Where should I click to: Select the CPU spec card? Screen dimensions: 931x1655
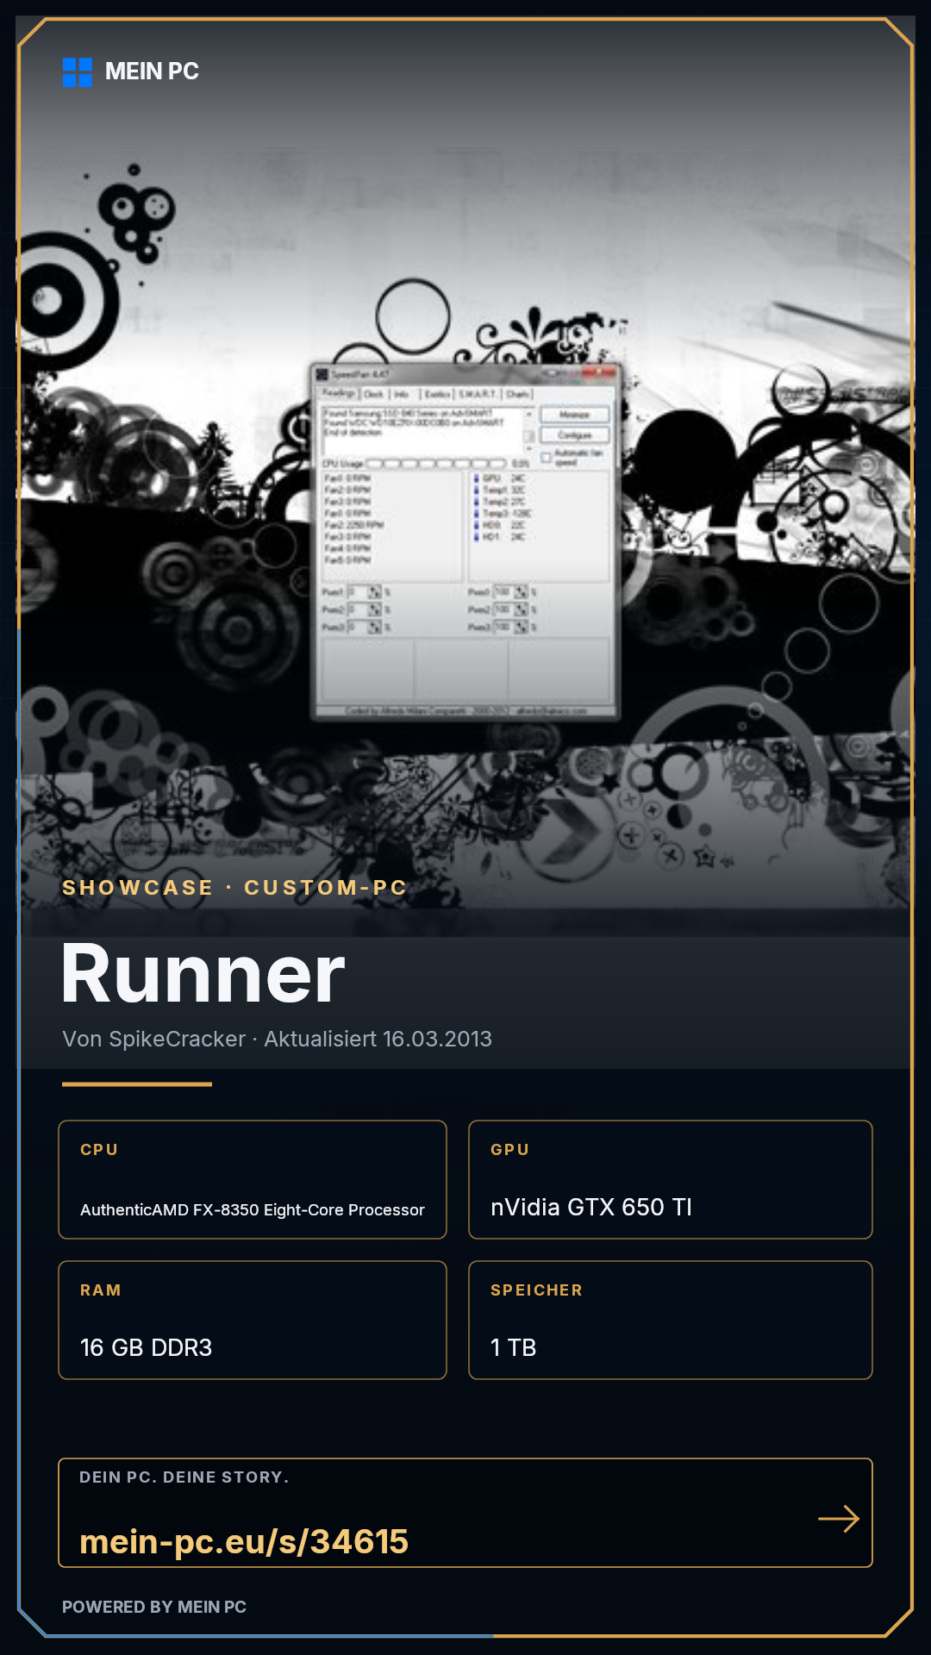tap(253, 1179)
